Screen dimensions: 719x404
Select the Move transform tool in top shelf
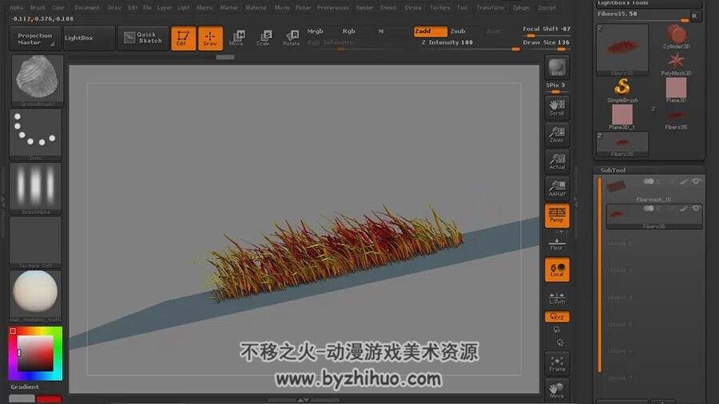(x=236, y=38)
